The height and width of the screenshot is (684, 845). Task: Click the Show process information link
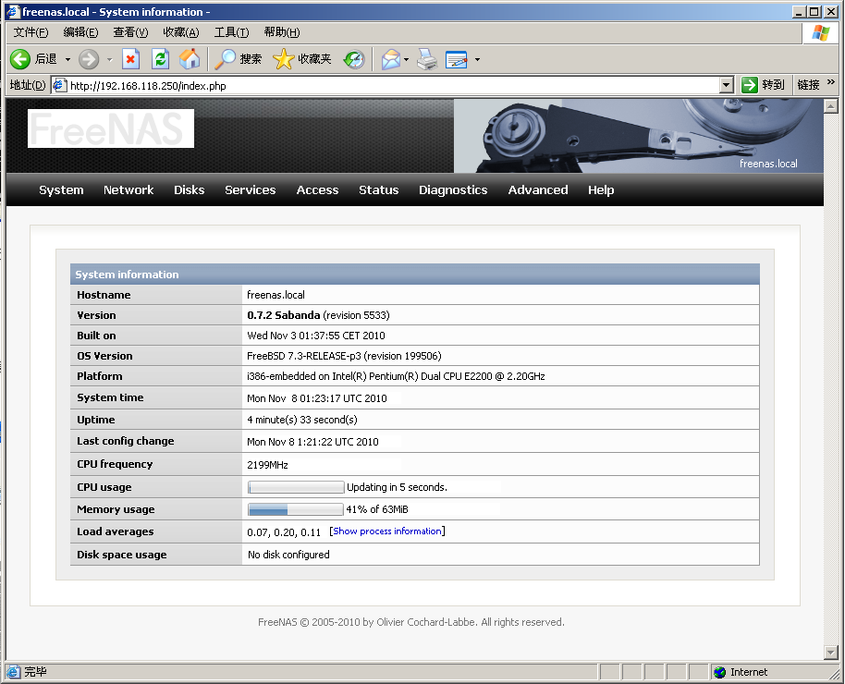pyautogui.click(x=387, y=531)
